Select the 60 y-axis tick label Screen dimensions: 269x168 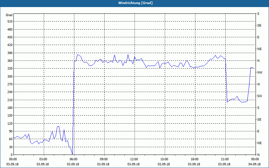click(x=11, y=139)
